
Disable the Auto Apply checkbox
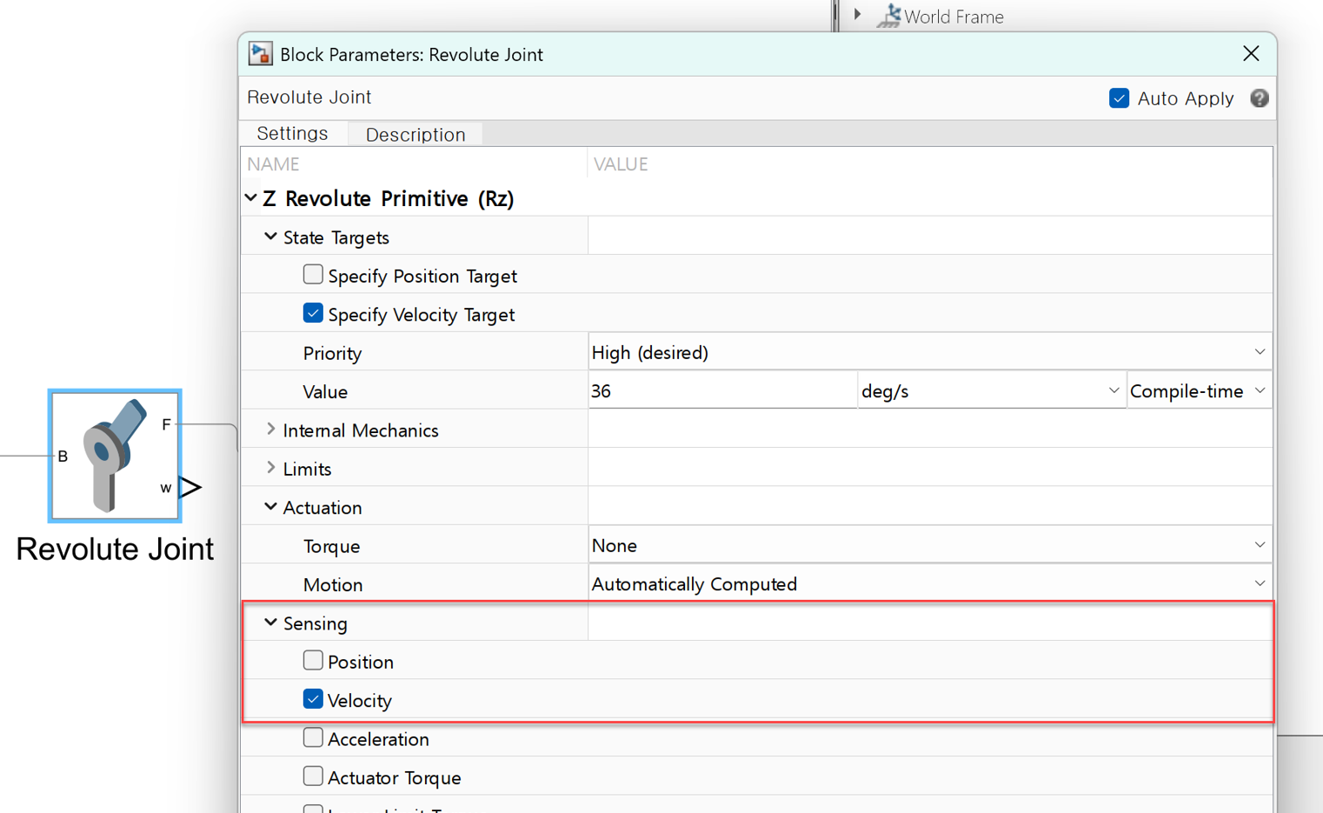1119,98
